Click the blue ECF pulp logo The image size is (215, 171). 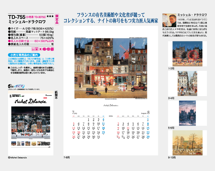20,86
